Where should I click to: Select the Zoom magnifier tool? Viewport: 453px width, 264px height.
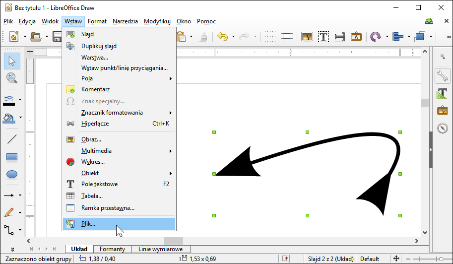(x=12, y=78)
